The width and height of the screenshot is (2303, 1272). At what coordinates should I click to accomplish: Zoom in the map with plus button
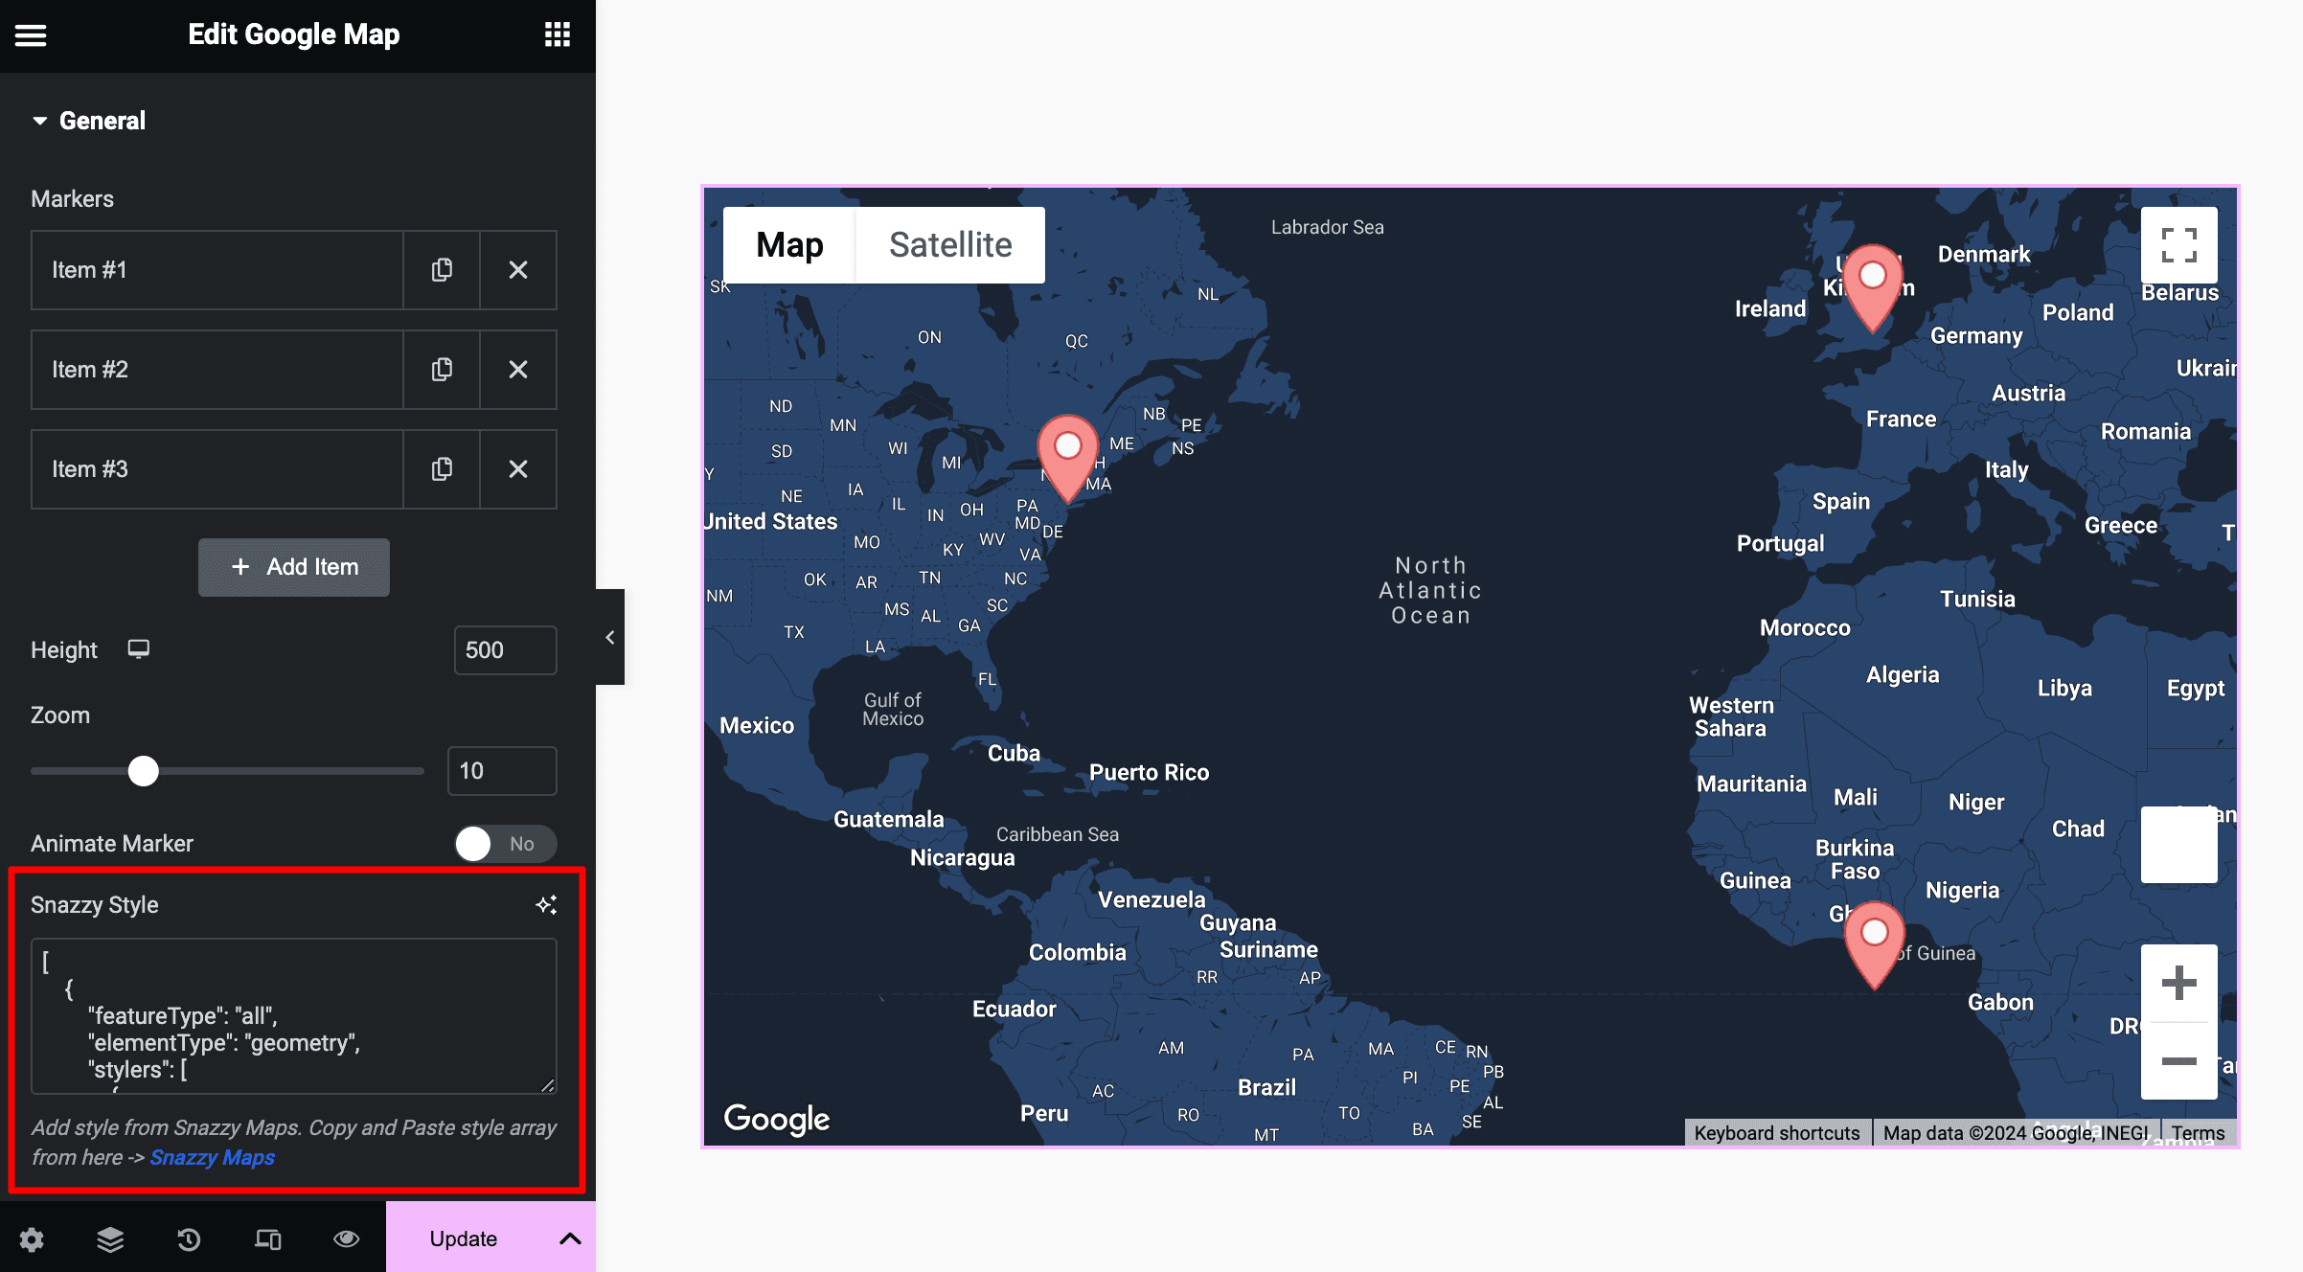pyautogui.click(x=2179, y=983)
